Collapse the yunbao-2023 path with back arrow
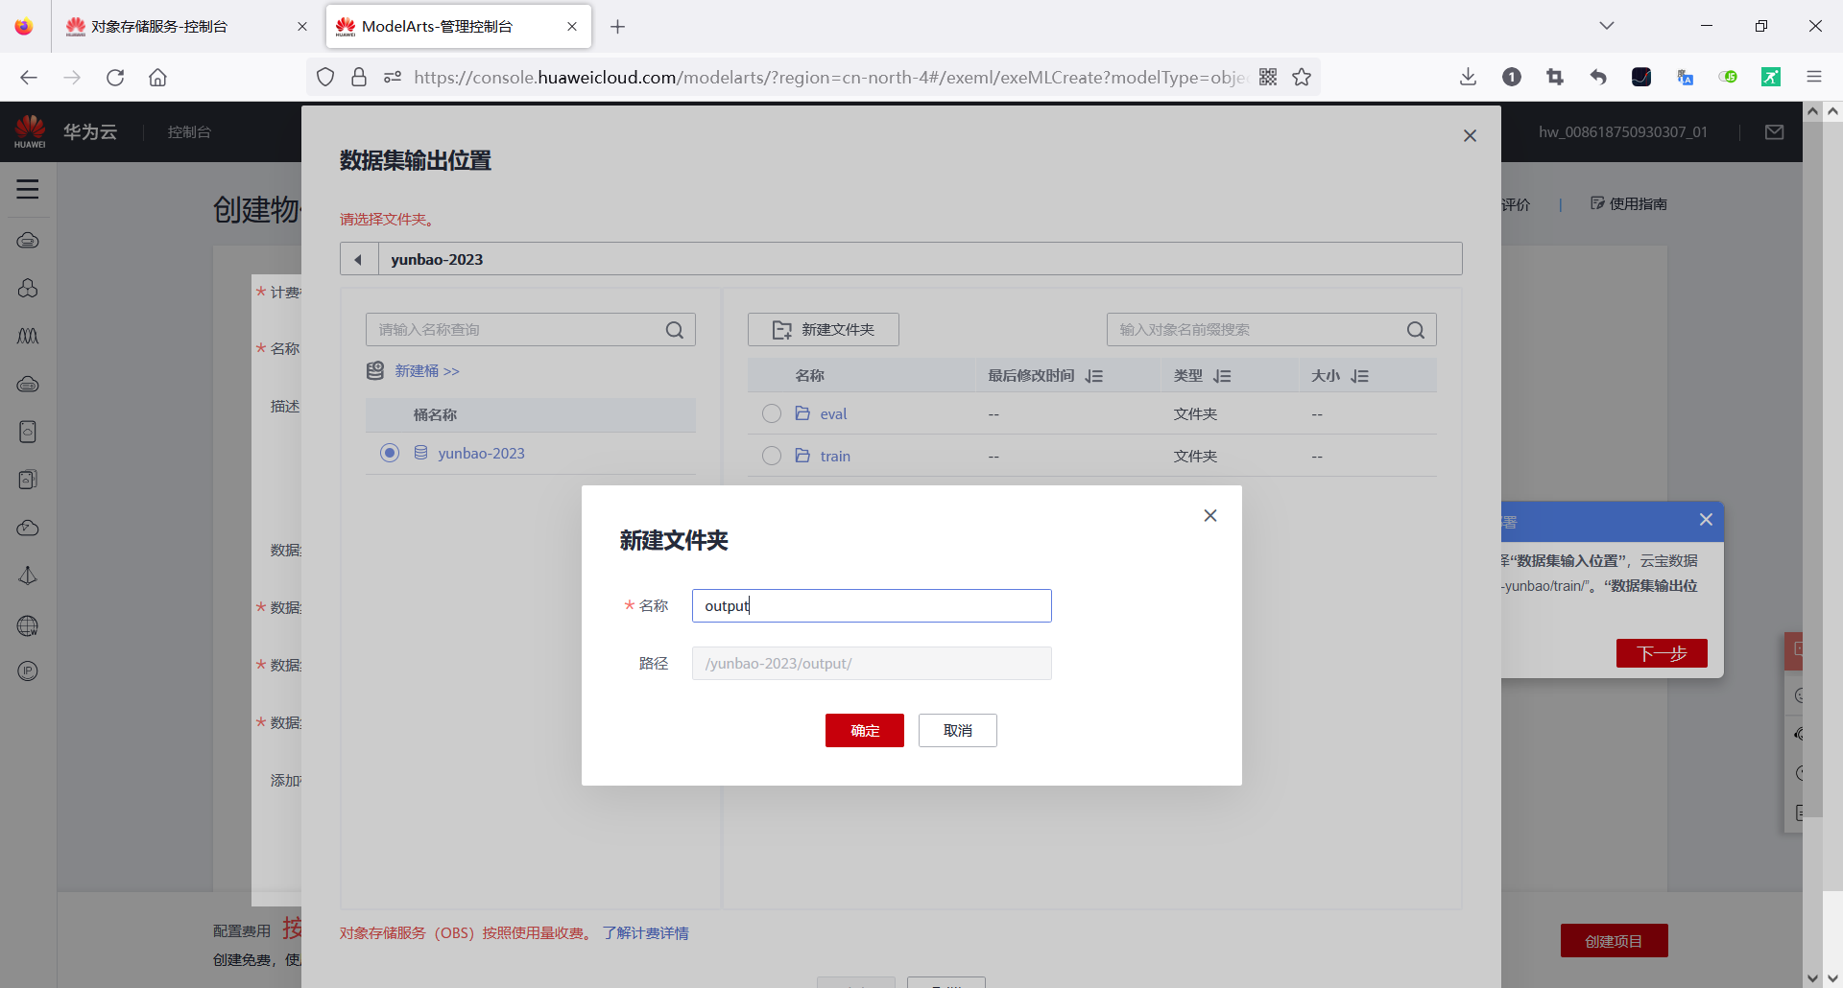 click(x=359, y=259)
